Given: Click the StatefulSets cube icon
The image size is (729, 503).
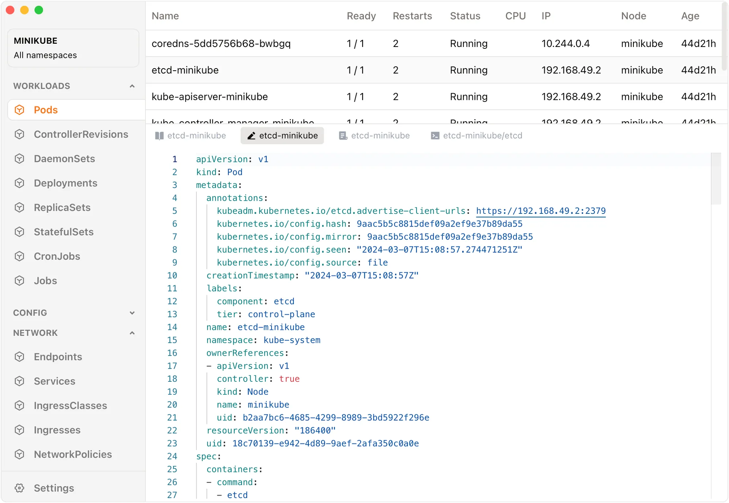Looking at the screenshot, I should (19, 232).
